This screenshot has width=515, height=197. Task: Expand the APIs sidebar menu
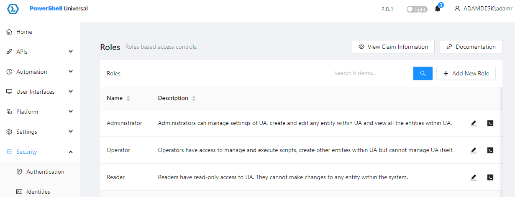click(x=40, y=52)
